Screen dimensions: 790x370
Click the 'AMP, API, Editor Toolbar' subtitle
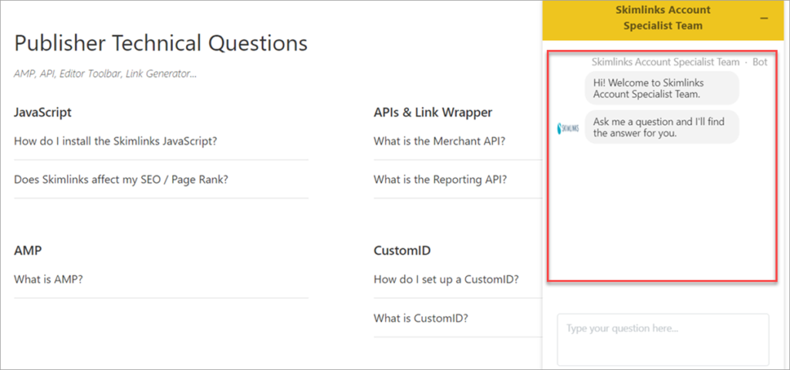click(105, 74)
